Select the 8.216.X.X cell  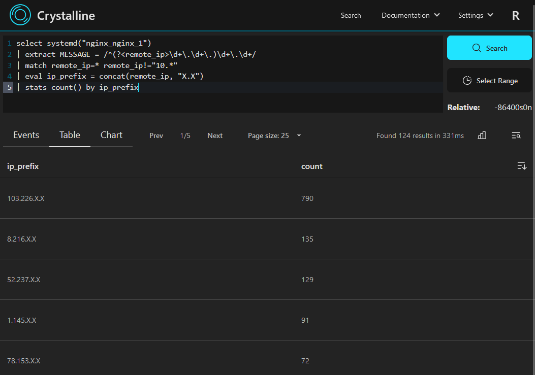click(x=21, y=239)
